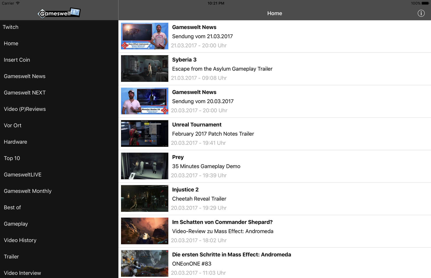Select 'ONEonONE #83' subtitle
The image size is (431, 278).
[x=192, y=264]
